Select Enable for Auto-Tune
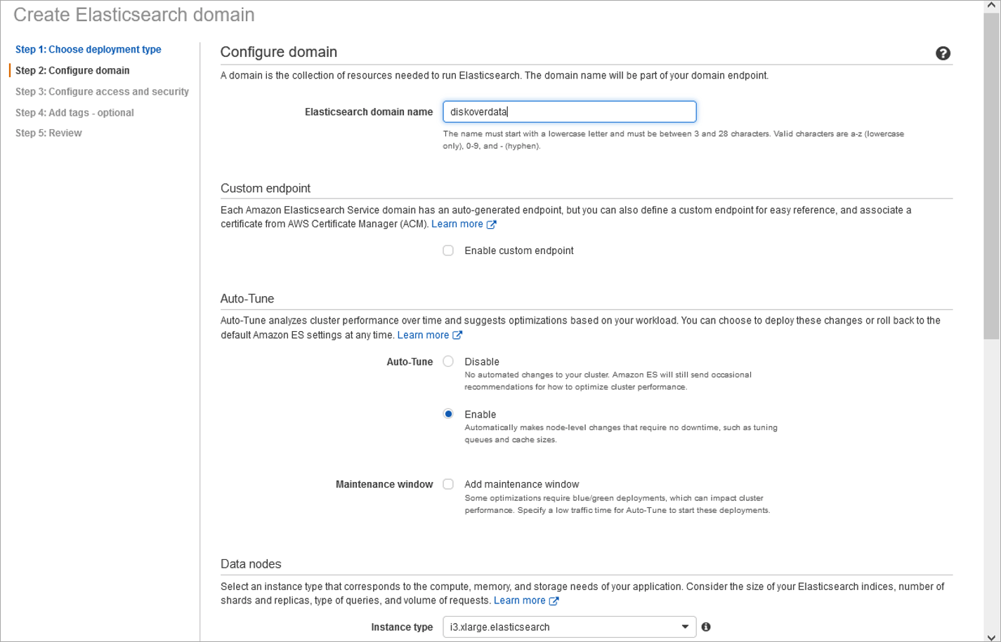Image resolution: width=1001 pixels, height=642 pixels. pyautogui.click(x=448, y=413)
